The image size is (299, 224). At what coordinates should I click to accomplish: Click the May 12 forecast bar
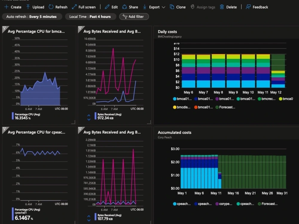278,62
